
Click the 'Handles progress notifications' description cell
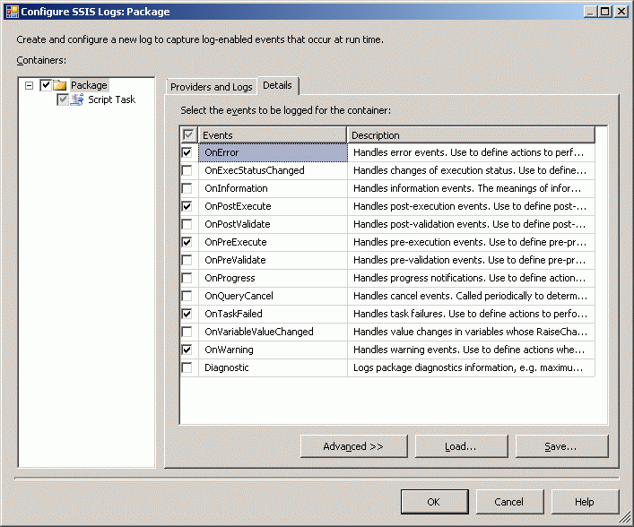pyautogui.click(x=471, y=278)
